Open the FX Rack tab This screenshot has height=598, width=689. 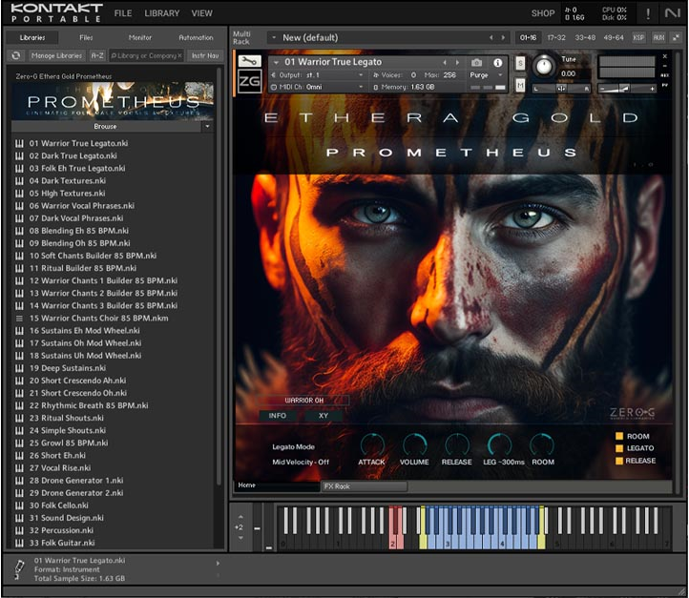(x=365, y=486)
